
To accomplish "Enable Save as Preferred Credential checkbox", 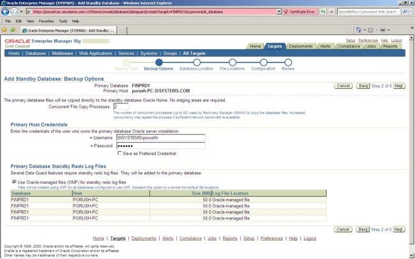I will [x=119, y=153].
